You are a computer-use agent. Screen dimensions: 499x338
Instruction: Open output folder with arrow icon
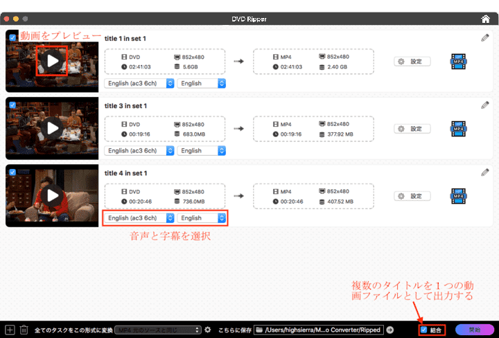click(x=389, y=330)
